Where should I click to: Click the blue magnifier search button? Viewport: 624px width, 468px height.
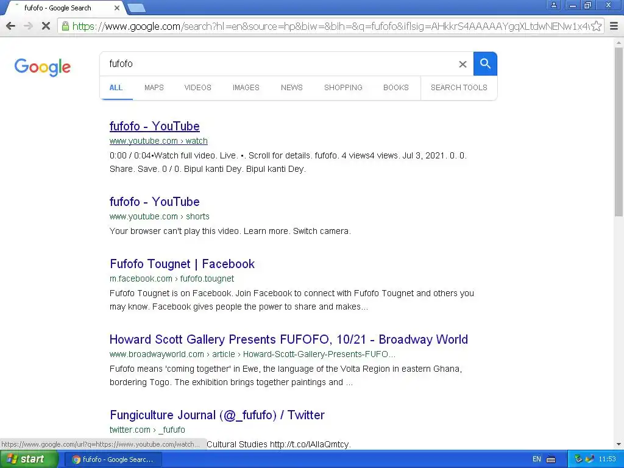tap(485, 63)
